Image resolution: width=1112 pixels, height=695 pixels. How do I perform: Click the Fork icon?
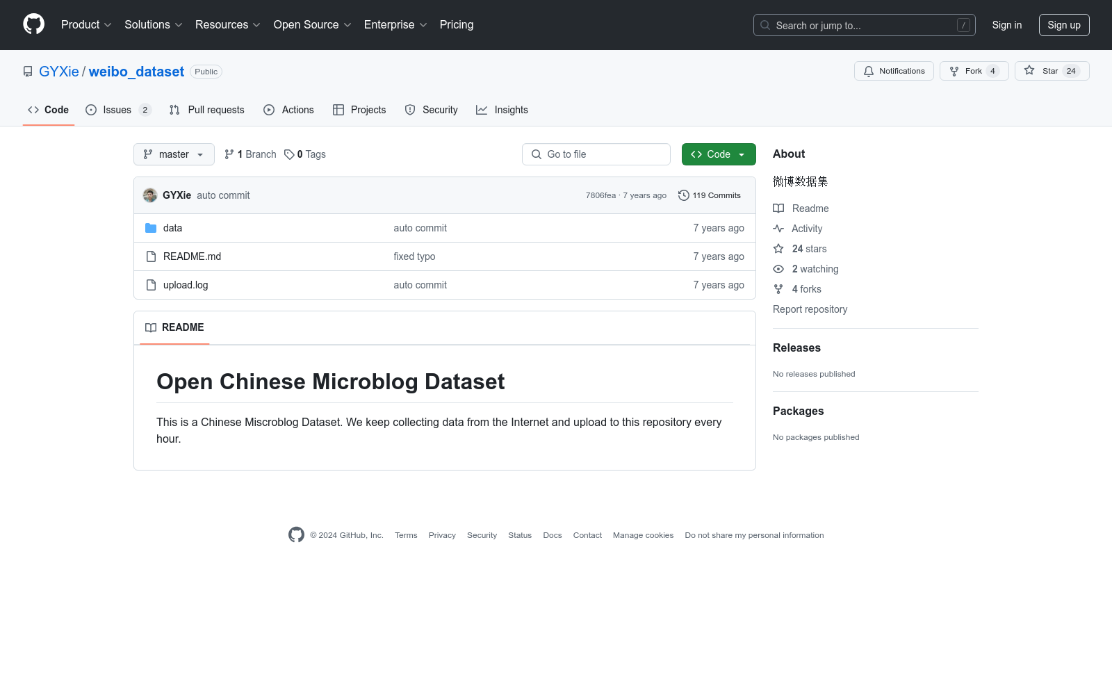coord(954,71)
